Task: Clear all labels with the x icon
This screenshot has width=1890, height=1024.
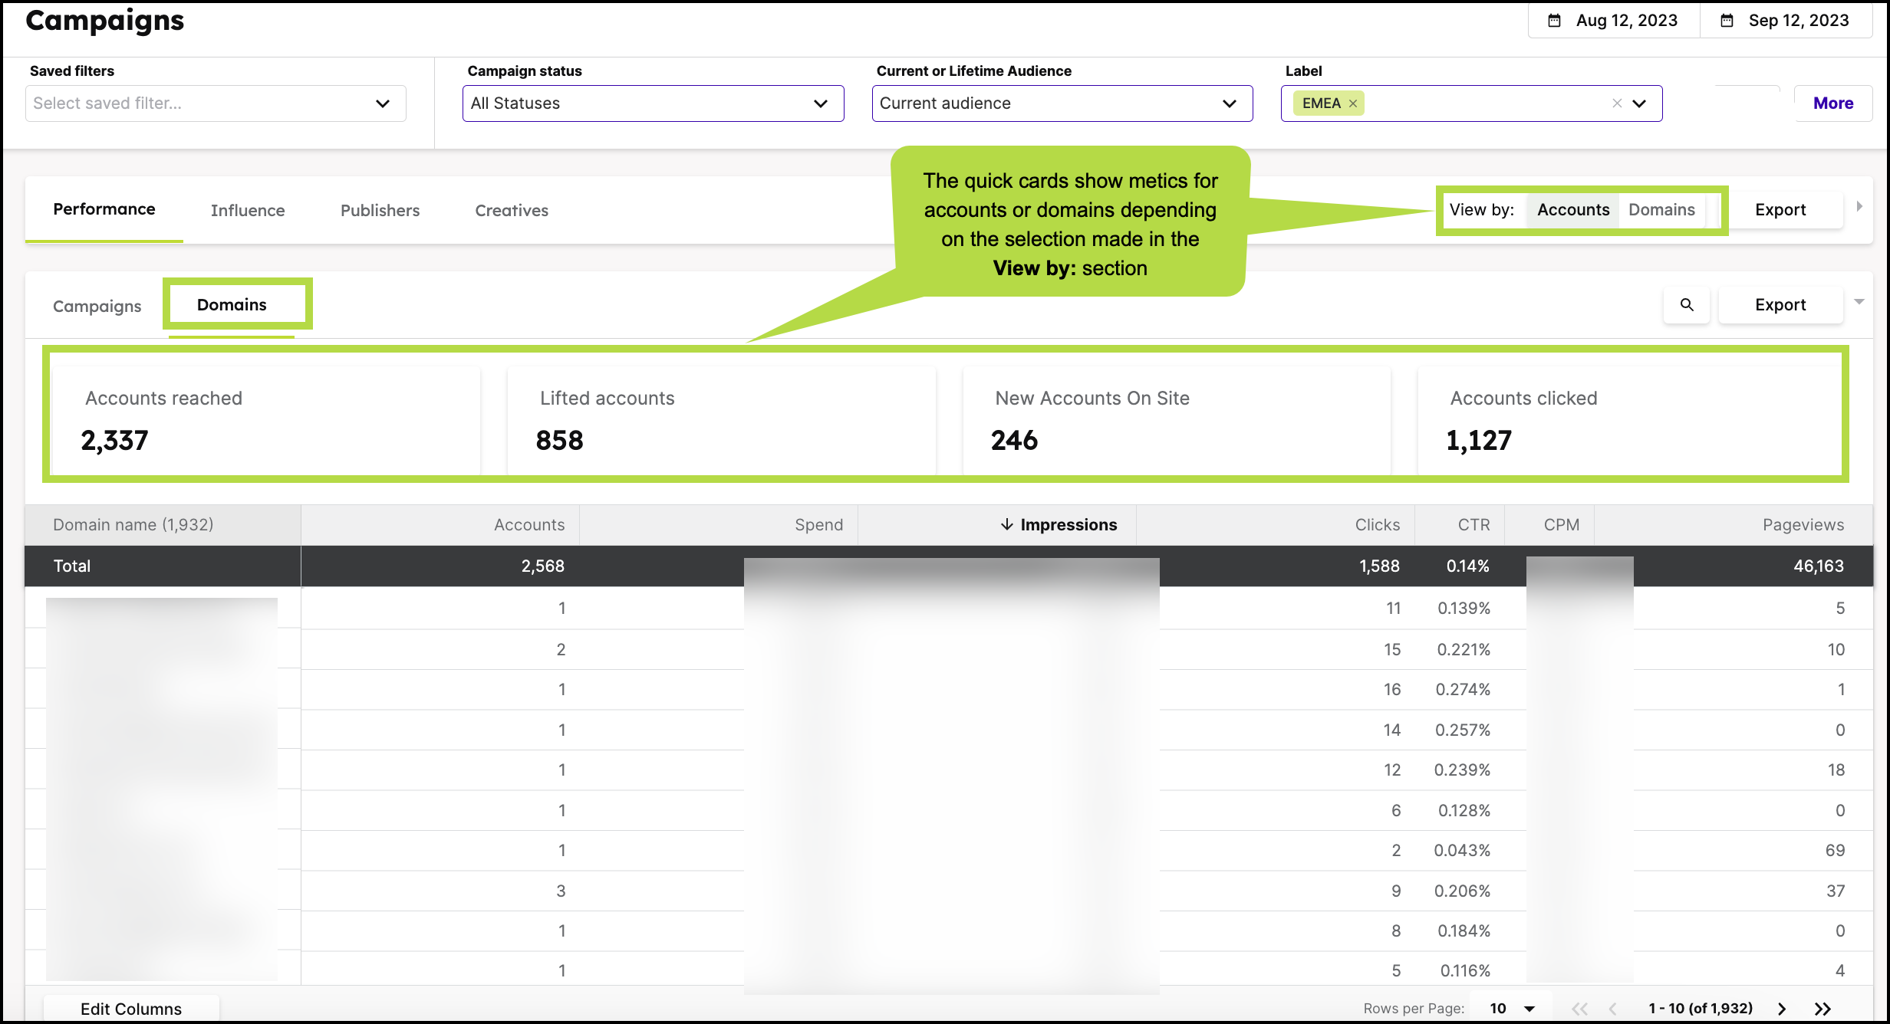Action: (1617, 102)
